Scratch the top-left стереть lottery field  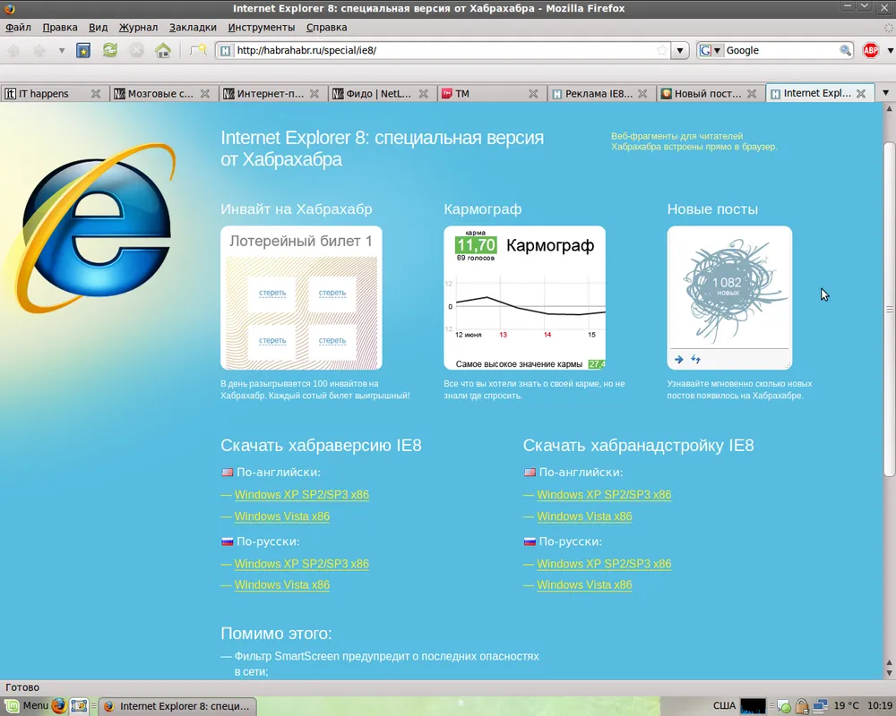pos(272,293)
